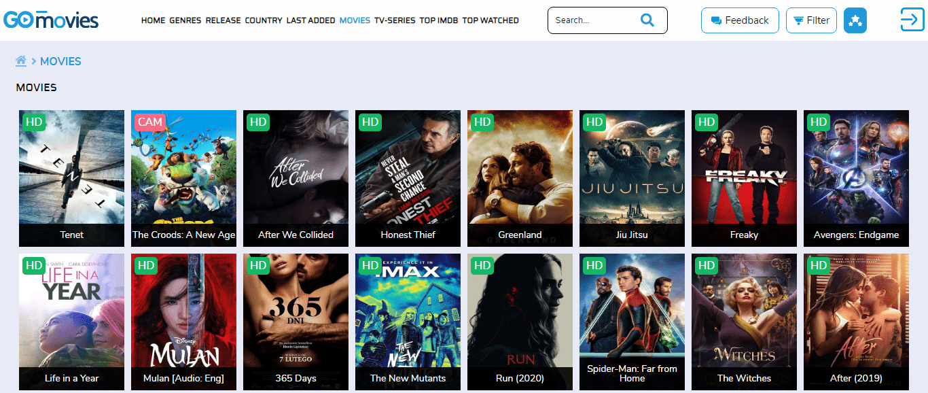Open TOP WATCHED list
Screen dimensions: 928x393
490,20
